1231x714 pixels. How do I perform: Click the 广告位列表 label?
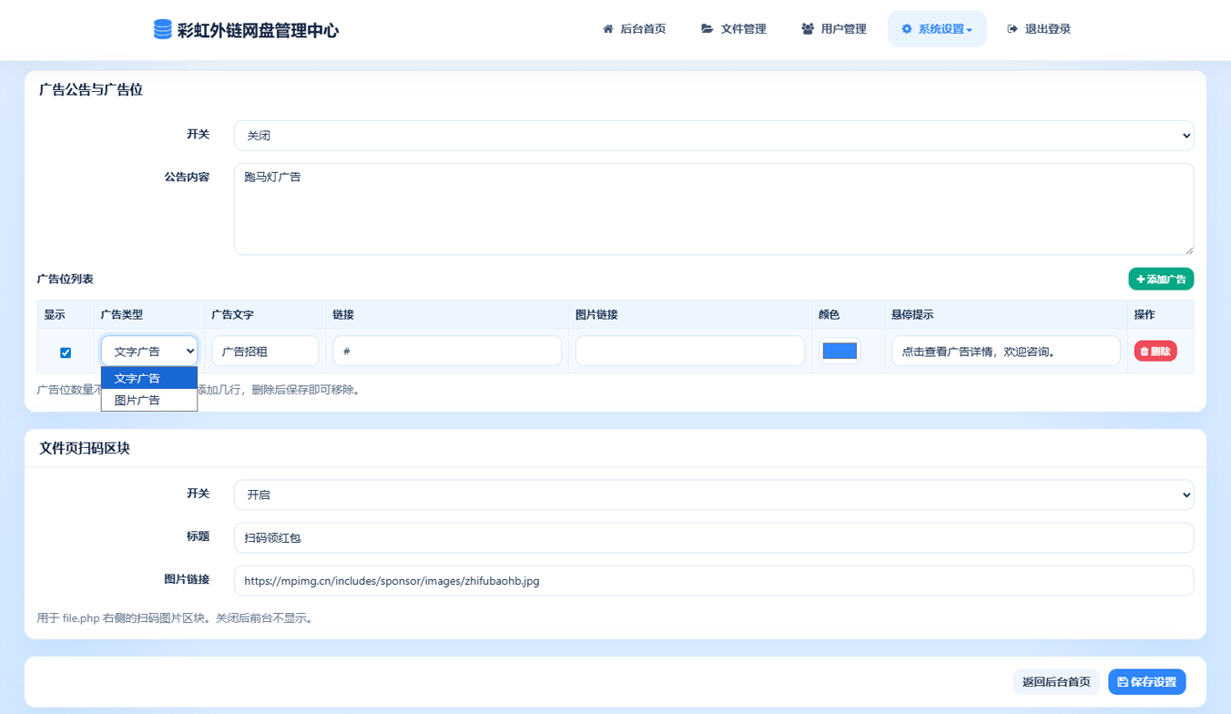pos(65,280)
